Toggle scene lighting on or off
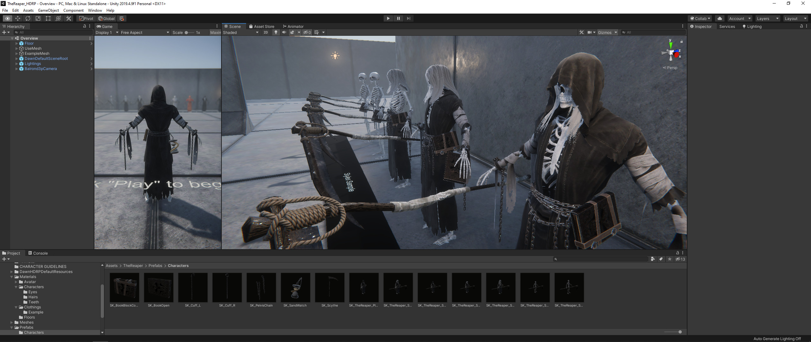The width and height of the screenshot is (811, 342). pyautogui.click(x=276, y=32)
